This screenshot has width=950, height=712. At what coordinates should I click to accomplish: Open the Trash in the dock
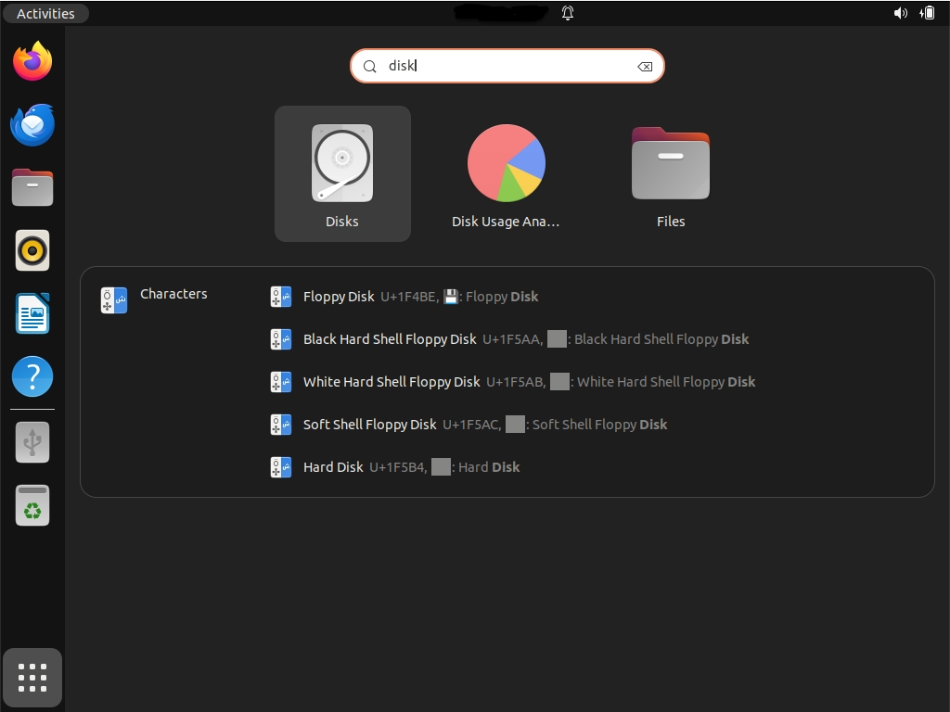pos(32,506)
